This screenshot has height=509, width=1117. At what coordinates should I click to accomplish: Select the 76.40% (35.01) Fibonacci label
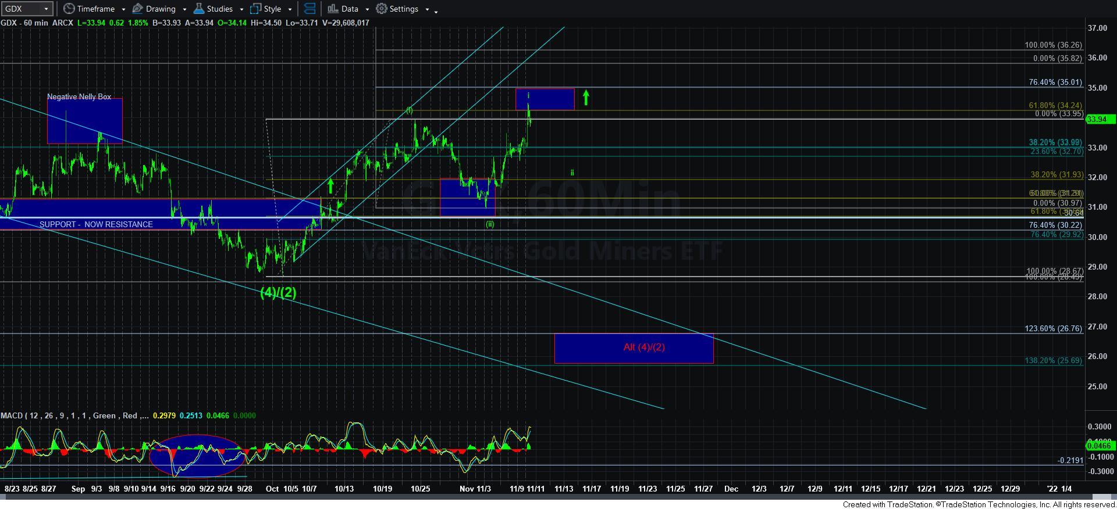(x=1055, y=83)
